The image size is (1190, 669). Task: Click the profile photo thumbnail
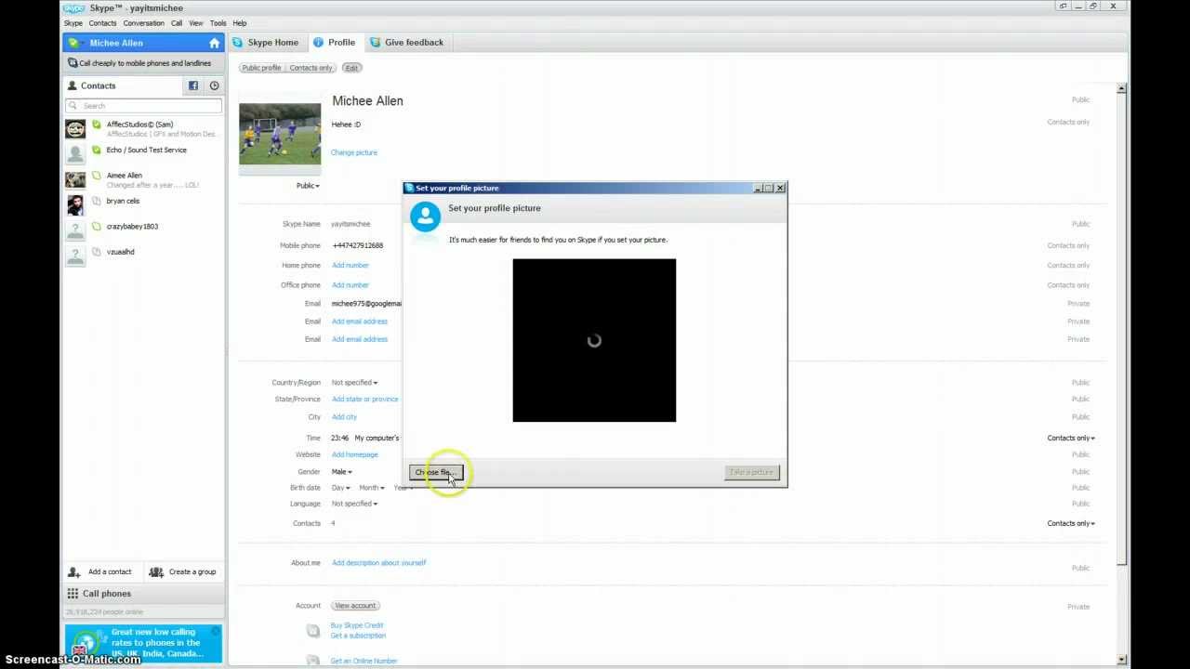280,134
